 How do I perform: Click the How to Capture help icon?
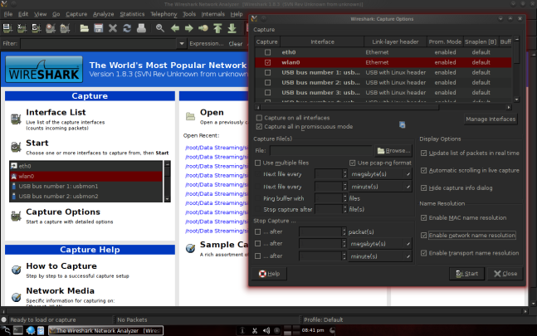(x=16, y=270)
